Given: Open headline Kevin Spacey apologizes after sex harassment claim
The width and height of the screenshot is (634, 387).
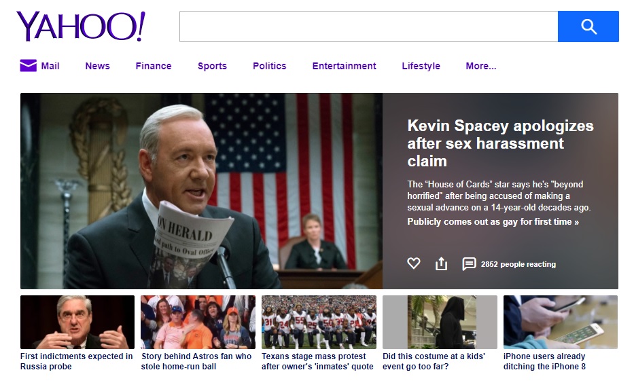Looking at the screenshot, I should pos(501,143).
